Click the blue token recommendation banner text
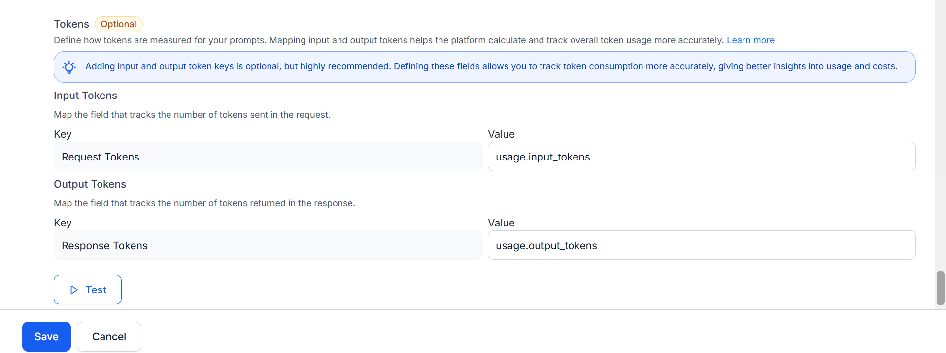The image size is (946, 353). click(491, 66)
